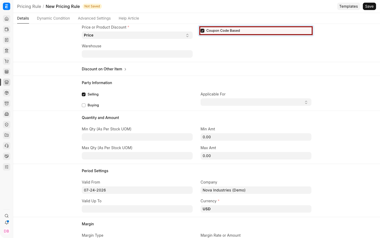
Task: Open the document/invoice sidebar icon
Action: (7, 40)
